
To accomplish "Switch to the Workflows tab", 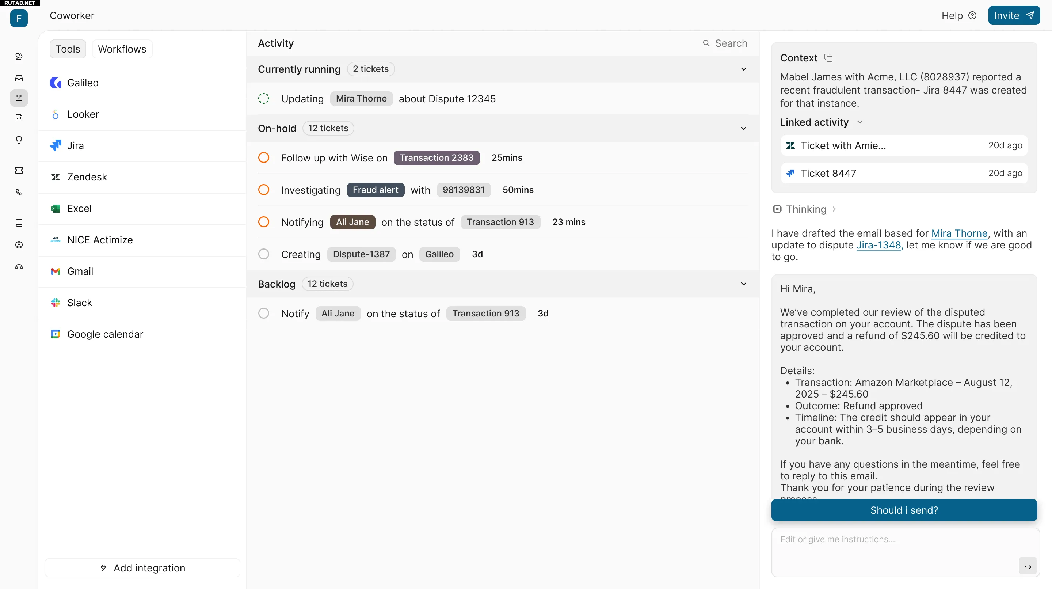I will point(122,49).
